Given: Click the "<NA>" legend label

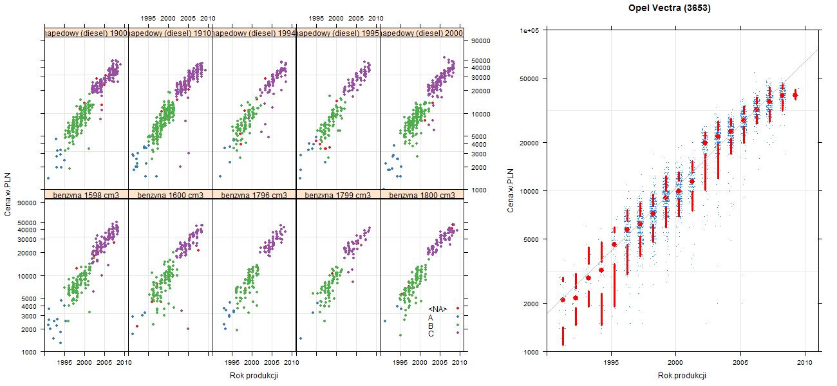Looking at the screenshot, I should pos(438,309).
